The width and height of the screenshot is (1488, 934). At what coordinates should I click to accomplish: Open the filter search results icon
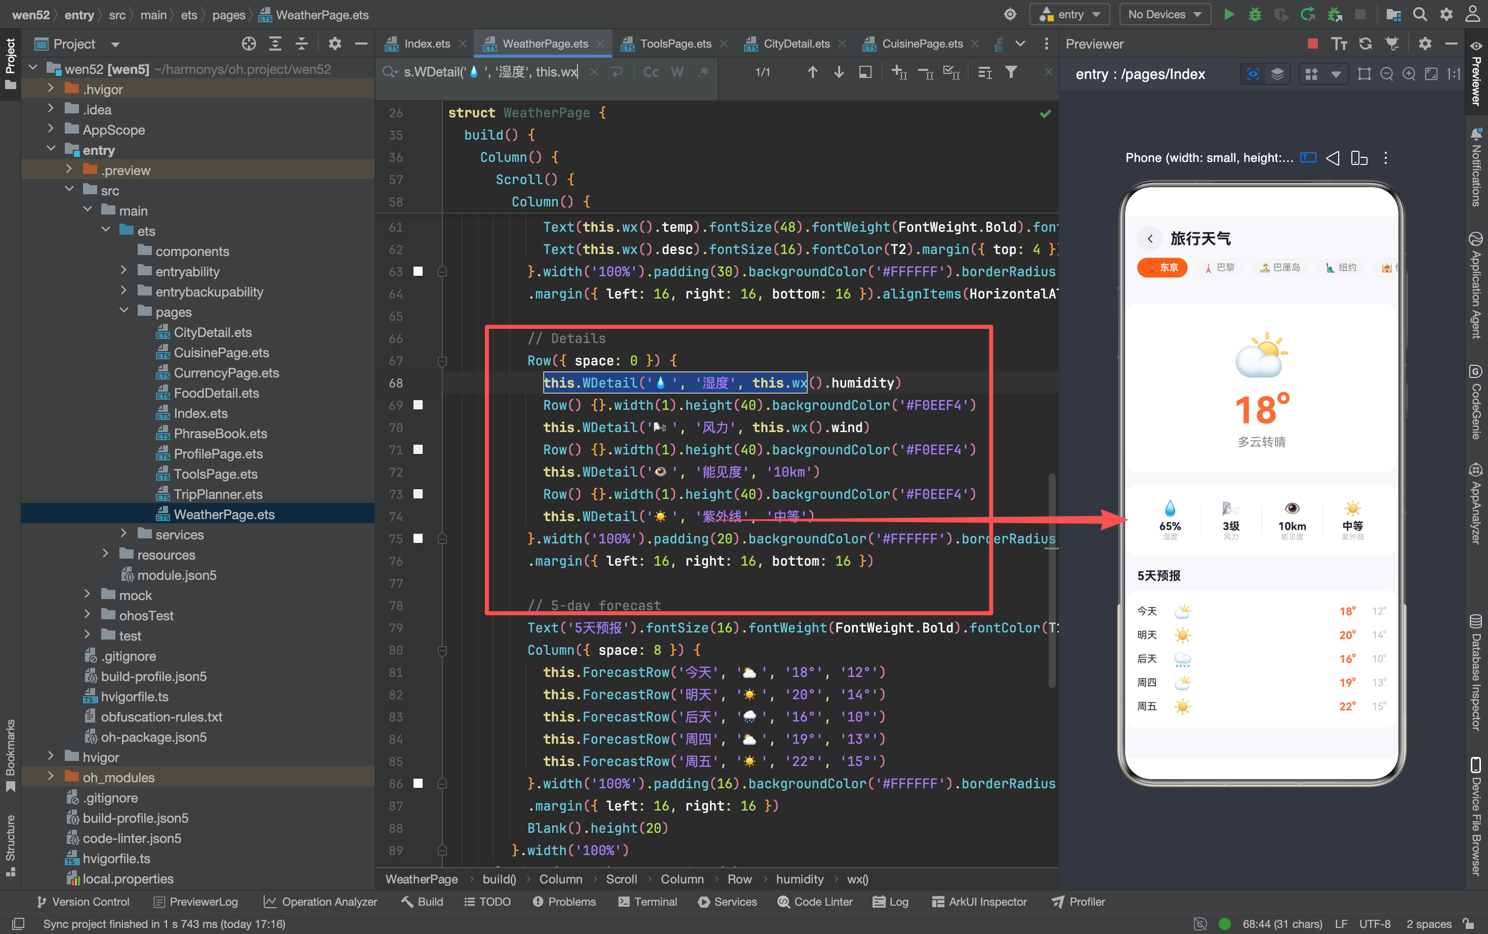coord(1011,72)
